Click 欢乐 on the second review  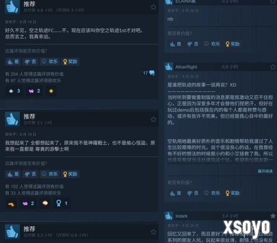coord(49,174)
